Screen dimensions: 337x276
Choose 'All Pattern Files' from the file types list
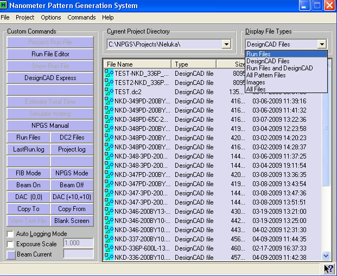(266, 75)
